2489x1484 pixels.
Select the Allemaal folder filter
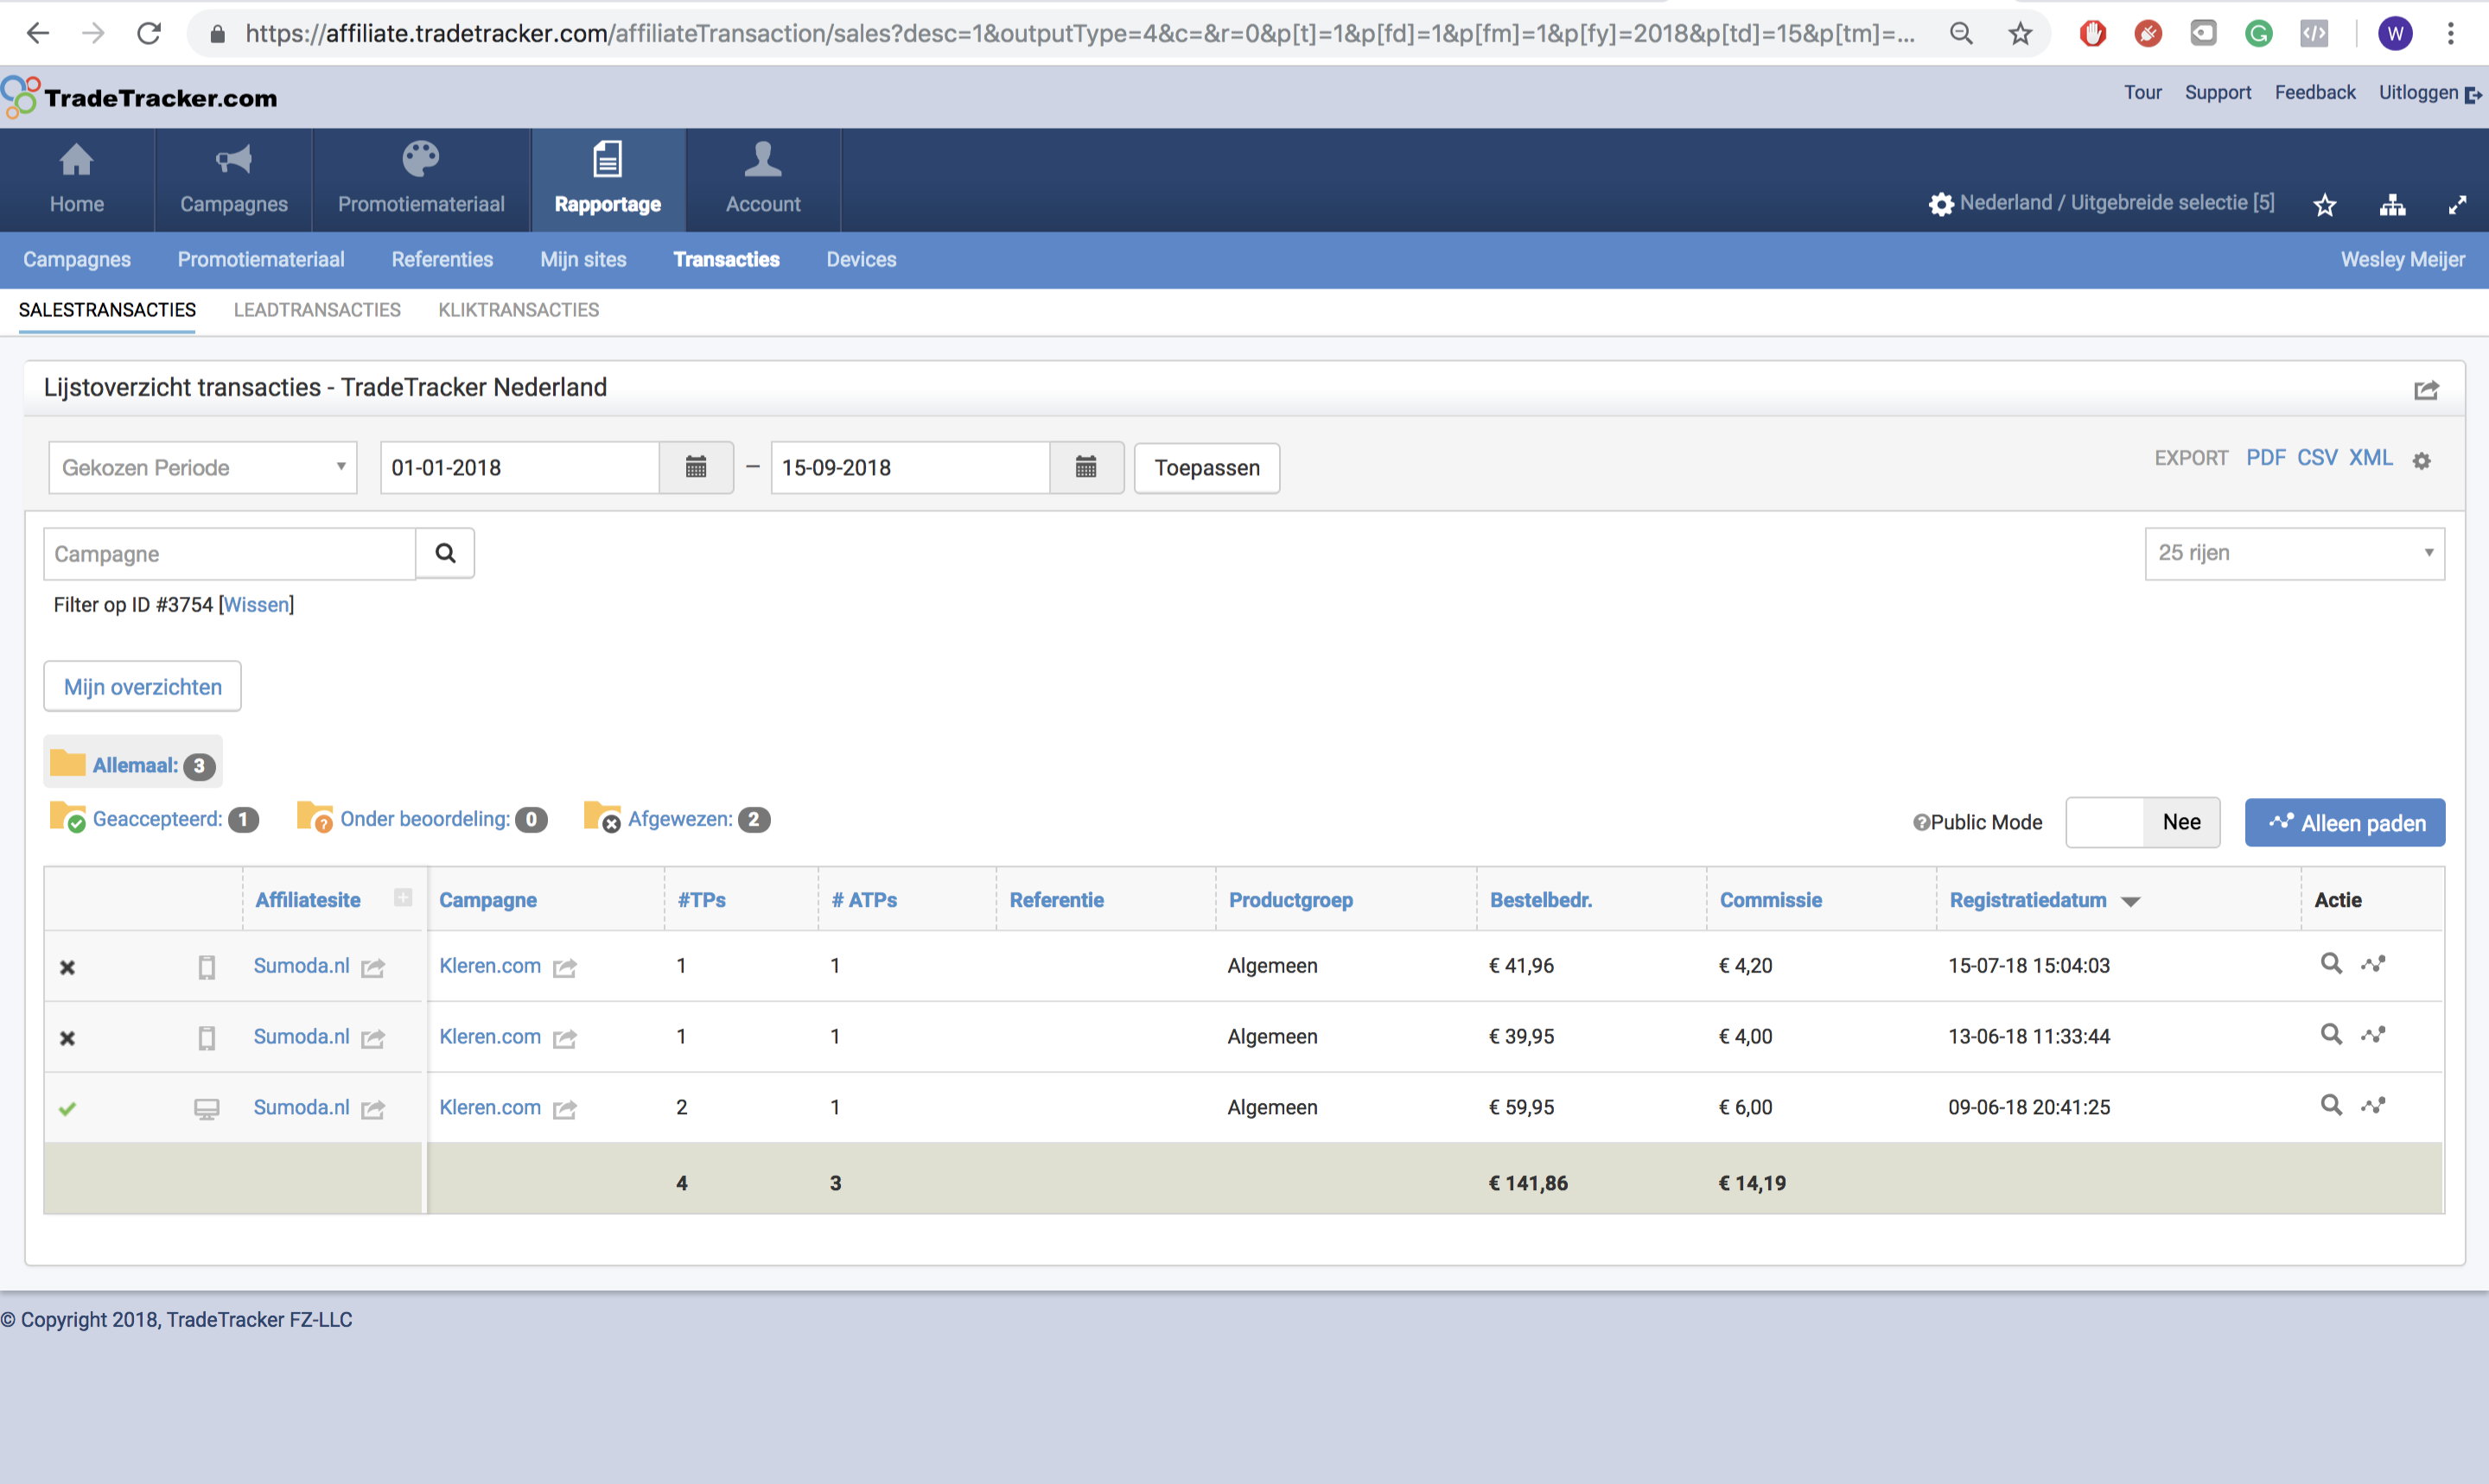pyautogui.click(x=133, y=764)
